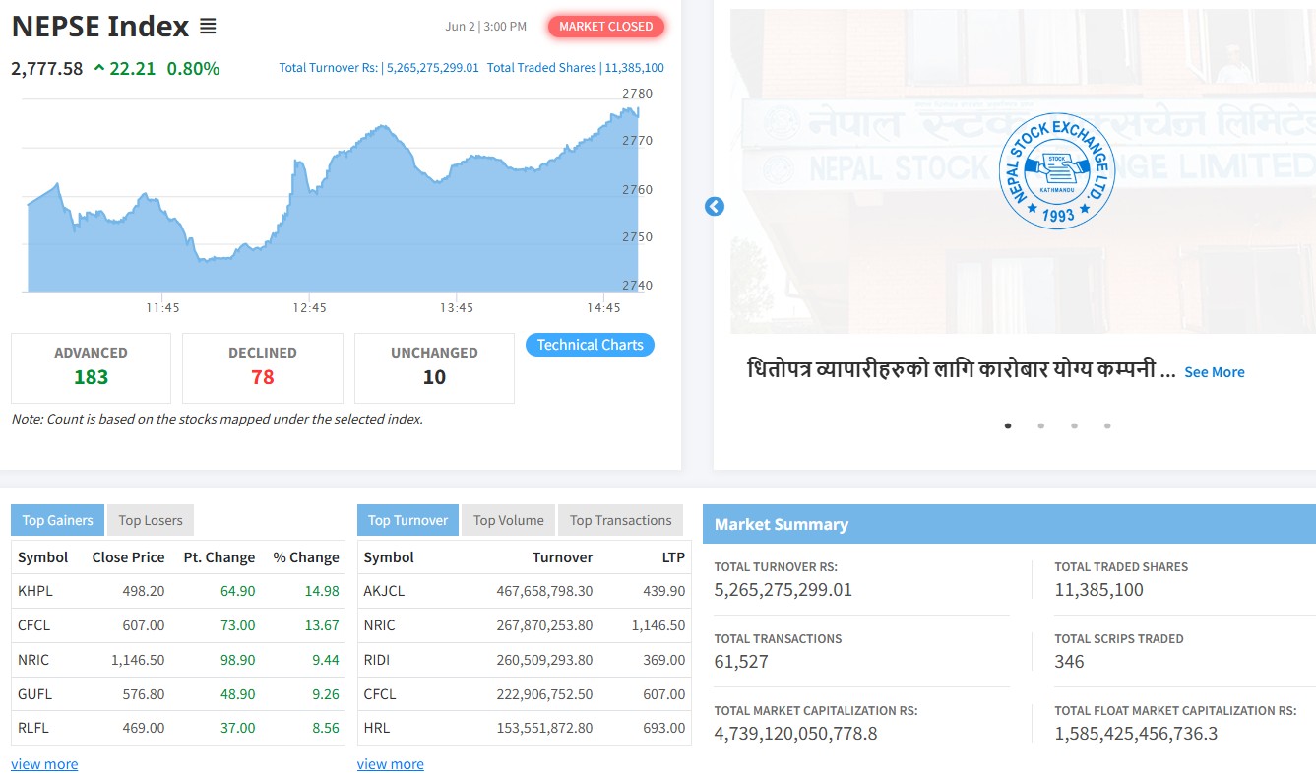Click view more under Top Turnover table
Viewport: 1316px width, 783px height.
(x=391, y=764)
